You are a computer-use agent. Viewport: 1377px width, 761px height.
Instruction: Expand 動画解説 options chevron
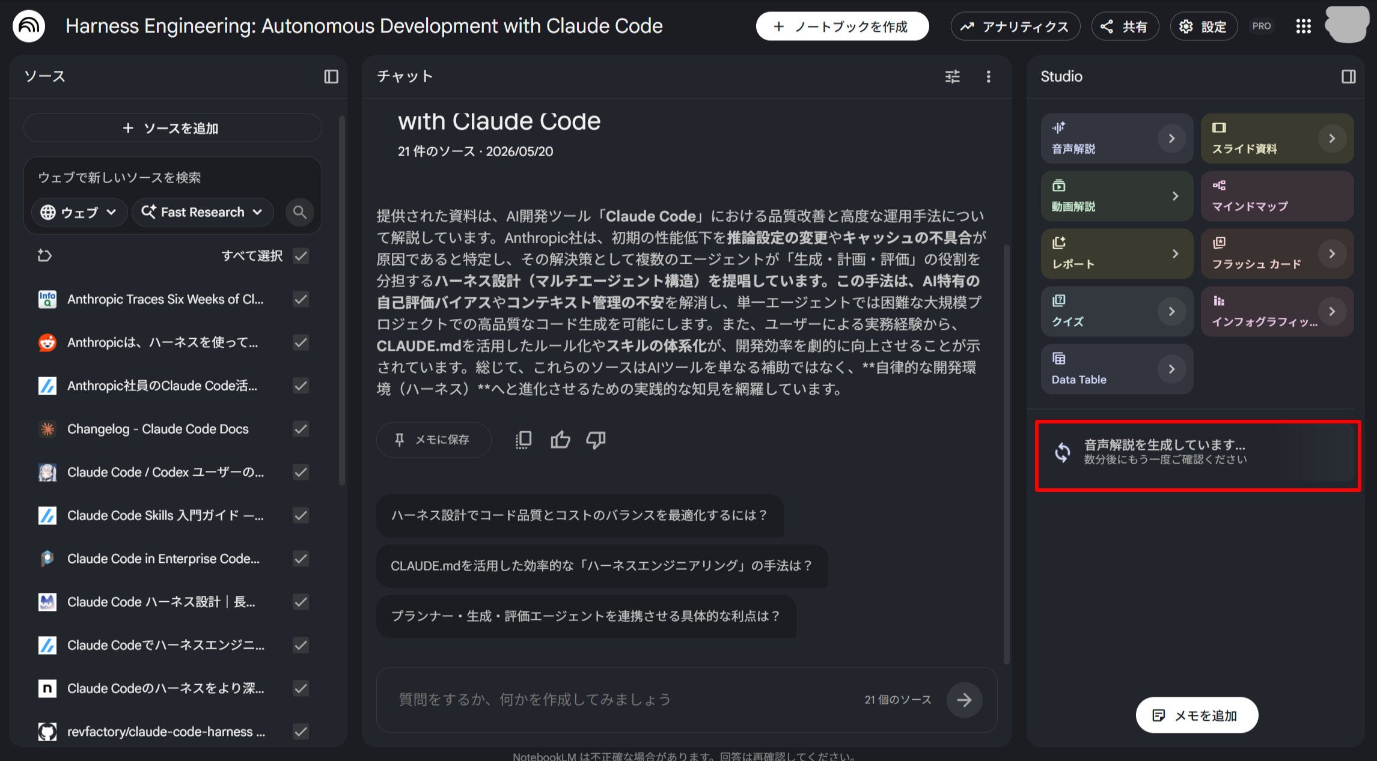(1175, 196)
